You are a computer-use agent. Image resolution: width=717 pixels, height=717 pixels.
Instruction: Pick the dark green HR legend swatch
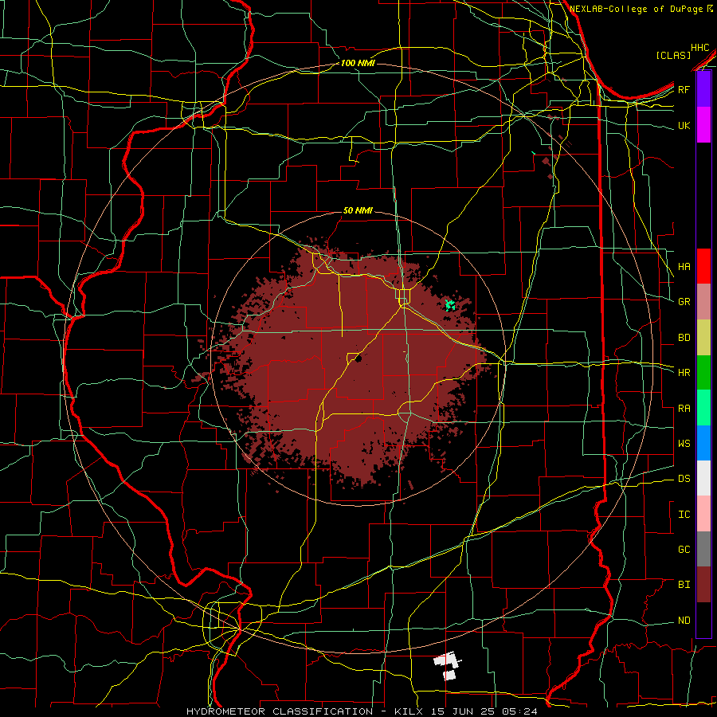click(703, 372)
